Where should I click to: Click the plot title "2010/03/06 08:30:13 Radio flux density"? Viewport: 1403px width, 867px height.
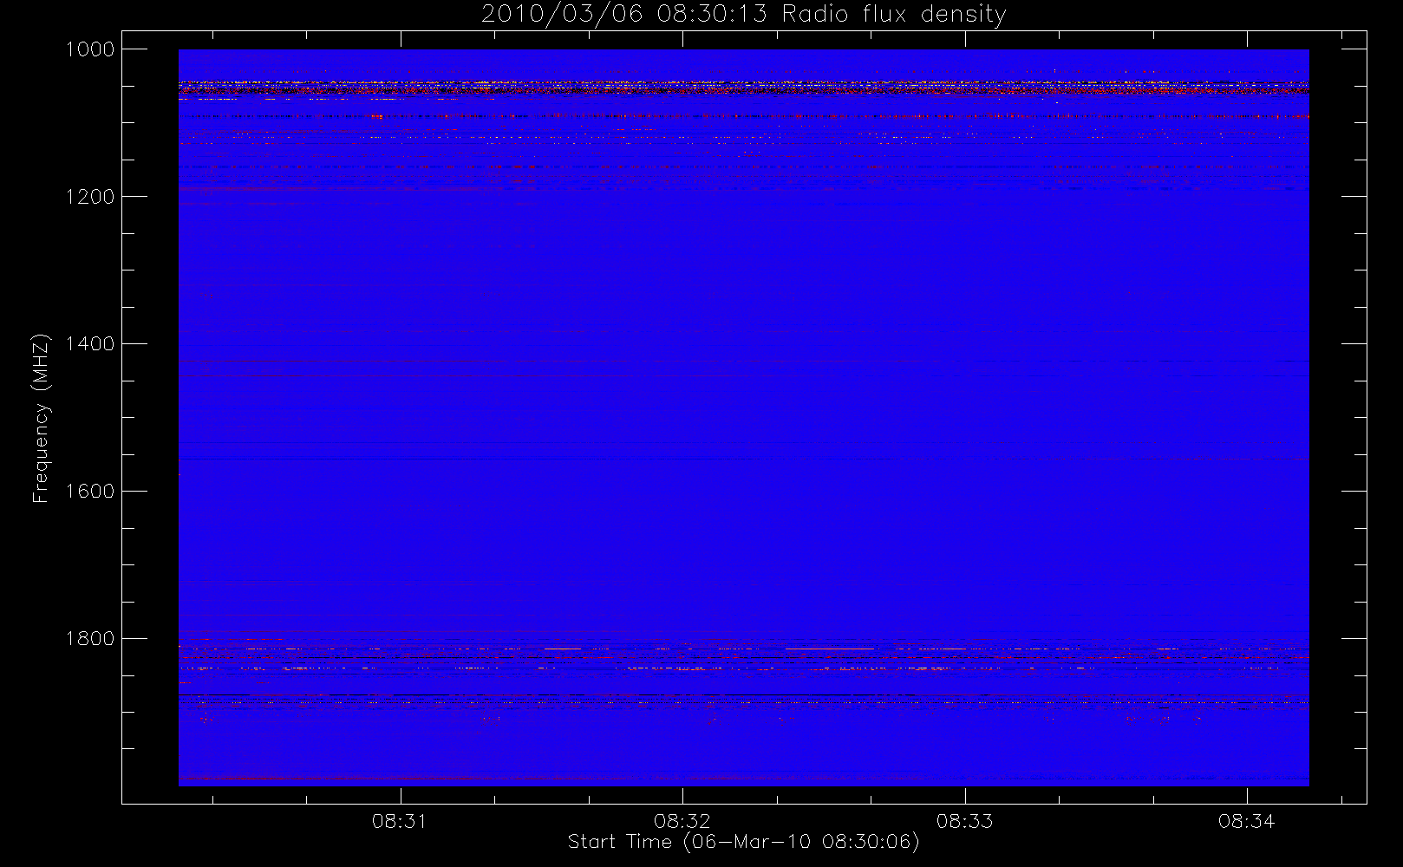click(743, 15)
